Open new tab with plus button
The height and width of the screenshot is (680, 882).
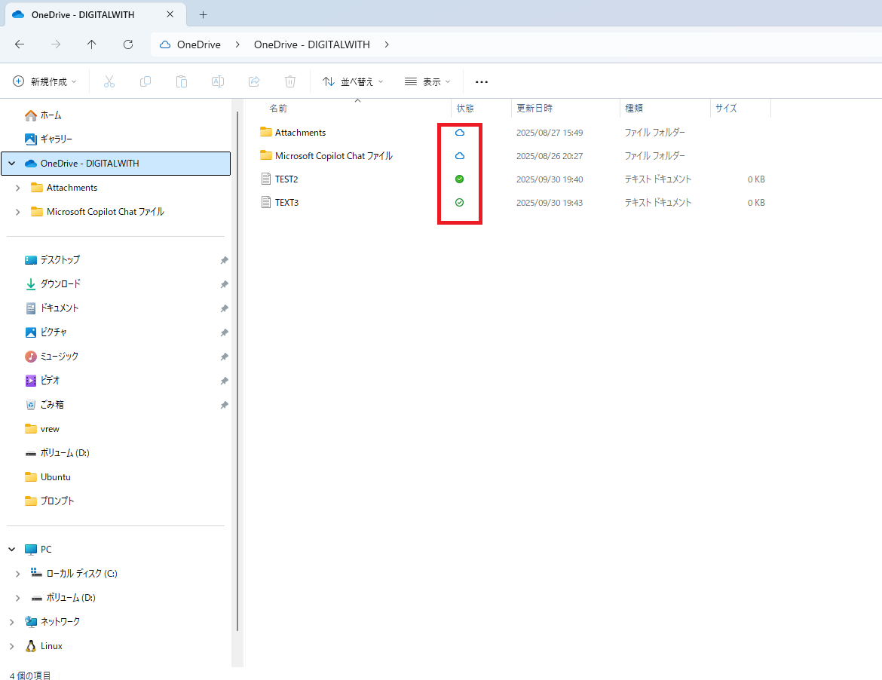click(203, 14)
